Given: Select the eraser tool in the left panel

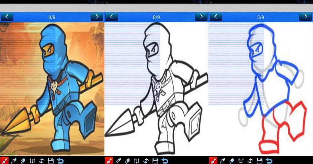Looking at the screenshot, I should 23,160.
